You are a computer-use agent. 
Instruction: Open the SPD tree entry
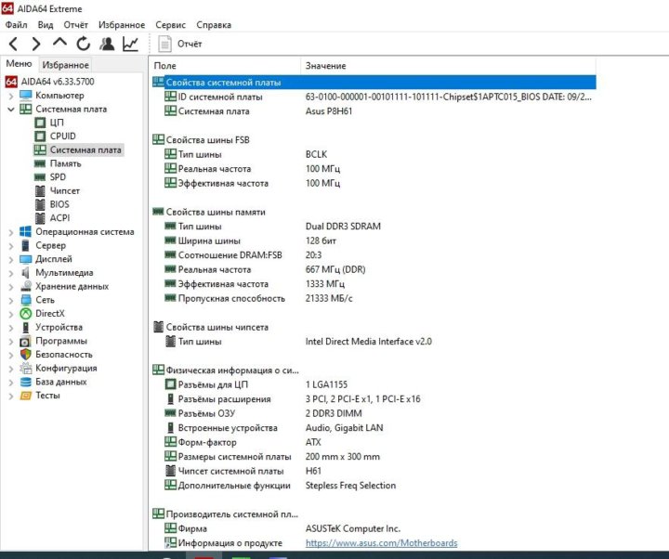(x=58, y=177)
